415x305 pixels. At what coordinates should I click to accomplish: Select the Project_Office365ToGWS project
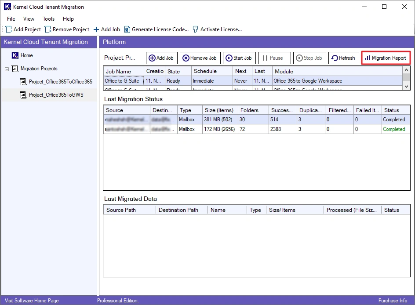tap(56, 95)
